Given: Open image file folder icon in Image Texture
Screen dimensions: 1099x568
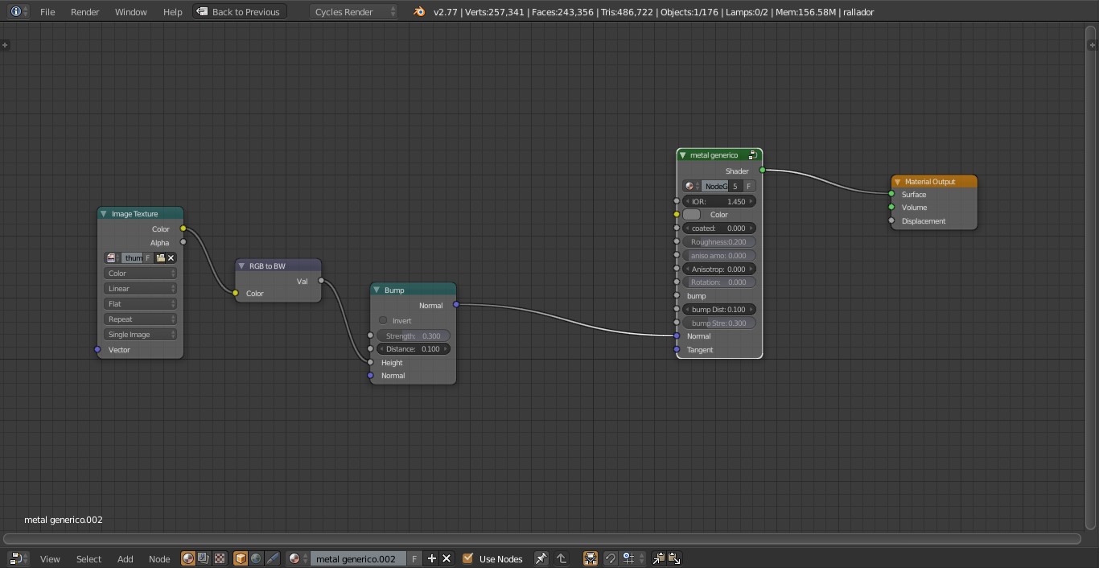Looking at the screenshot, I should pyautogui.click(x=160, y=258).
